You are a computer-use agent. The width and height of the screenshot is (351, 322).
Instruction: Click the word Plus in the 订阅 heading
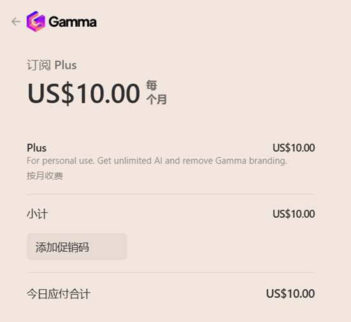point(66,65)
